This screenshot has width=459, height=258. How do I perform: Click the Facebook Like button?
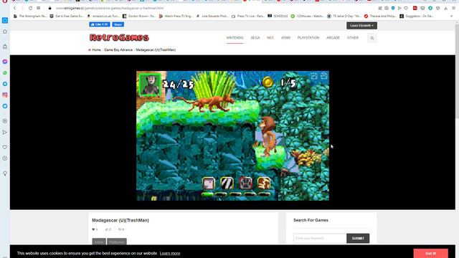coord(100,24)
